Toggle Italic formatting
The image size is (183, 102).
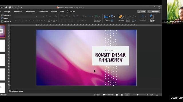pos(19,21)
